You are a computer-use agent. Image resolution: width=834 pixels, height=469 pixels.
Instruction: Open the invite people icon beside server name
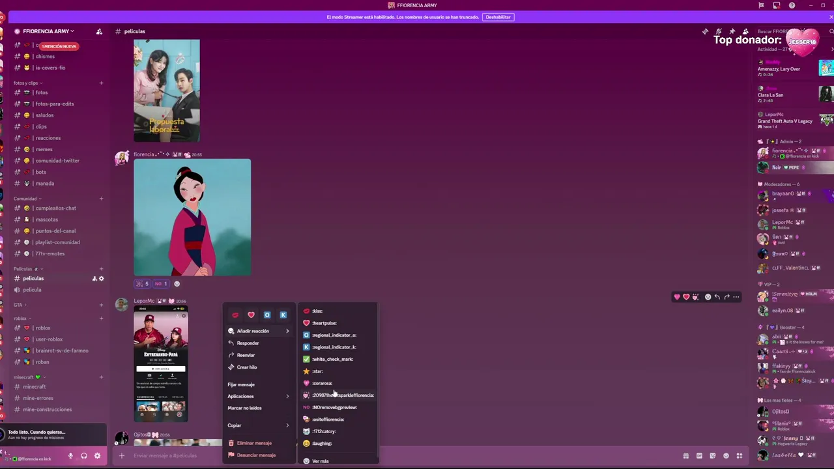[99, 31]
